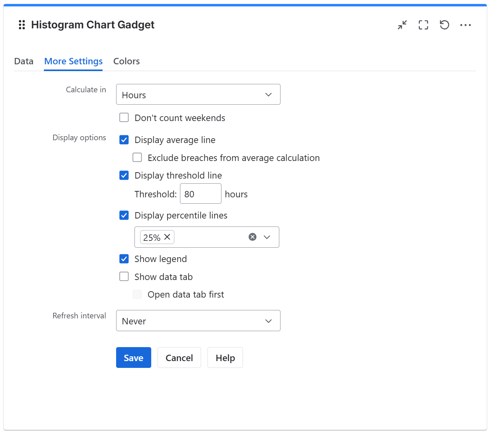Open the gadget options ellipsis menu
This screenshot has height=435, width=490.
[x=465, y=25]
